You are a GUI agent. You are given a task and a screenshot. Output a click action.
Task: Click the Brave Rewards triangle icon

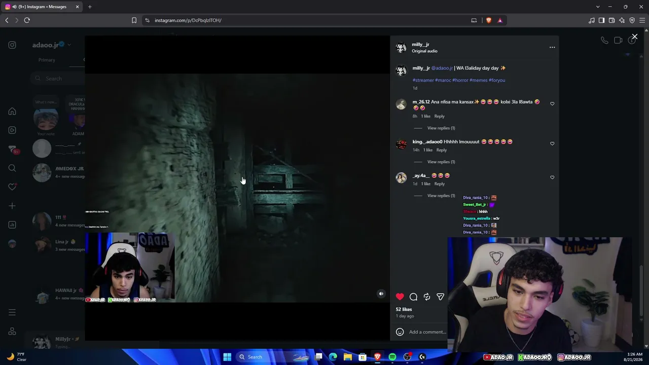(500, 20)
